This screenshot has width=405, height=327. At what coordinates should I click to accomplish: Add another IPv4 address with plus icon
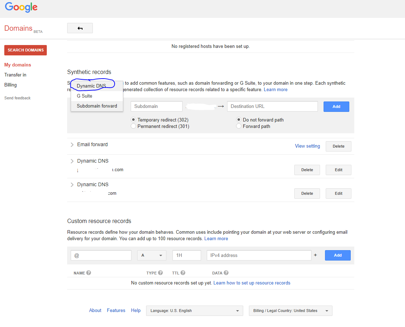click(x=315, y=255)
